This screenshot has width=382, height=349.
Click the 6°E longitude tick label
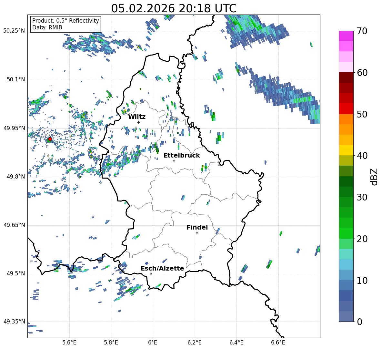(153, 343)
